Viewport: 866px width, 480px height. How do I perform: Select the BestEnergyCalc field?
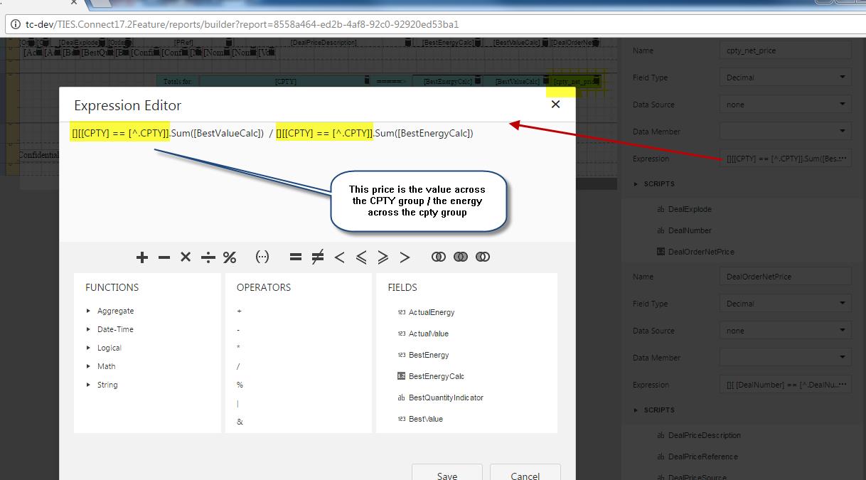coord(436,376)
